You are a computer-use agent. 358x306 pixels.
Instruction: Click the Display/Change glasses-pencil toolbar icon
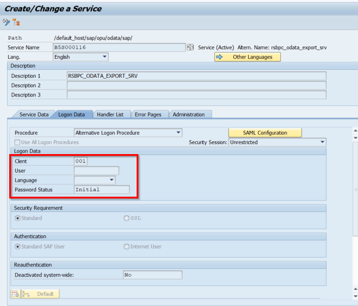click(x=6, y=22)
